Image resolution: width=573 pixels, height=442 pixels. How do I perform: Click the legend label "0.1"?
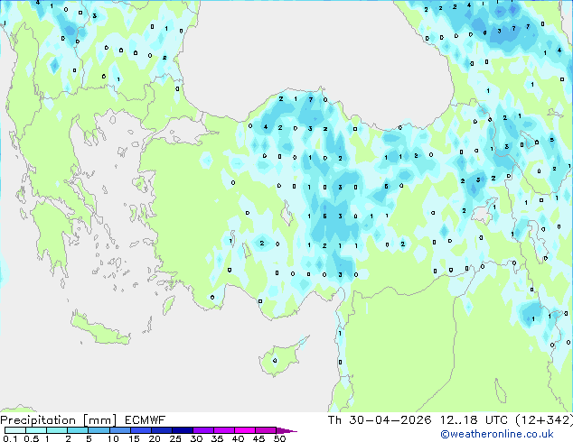pos(10,438)
